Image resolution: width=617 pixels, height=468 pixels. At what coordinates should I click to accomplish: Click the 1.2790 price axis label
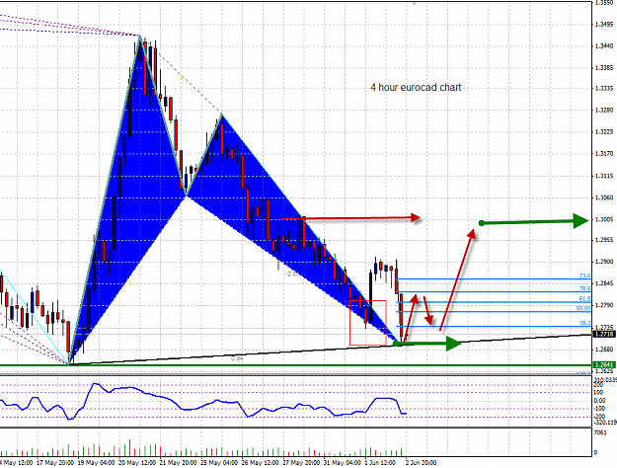point(604,305)
